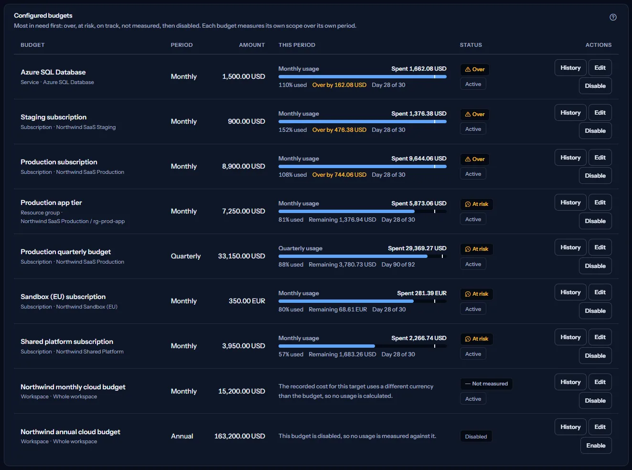Edit the Production subscription budget
This screenshot has width=632, height=470.
tap(600, 158)
